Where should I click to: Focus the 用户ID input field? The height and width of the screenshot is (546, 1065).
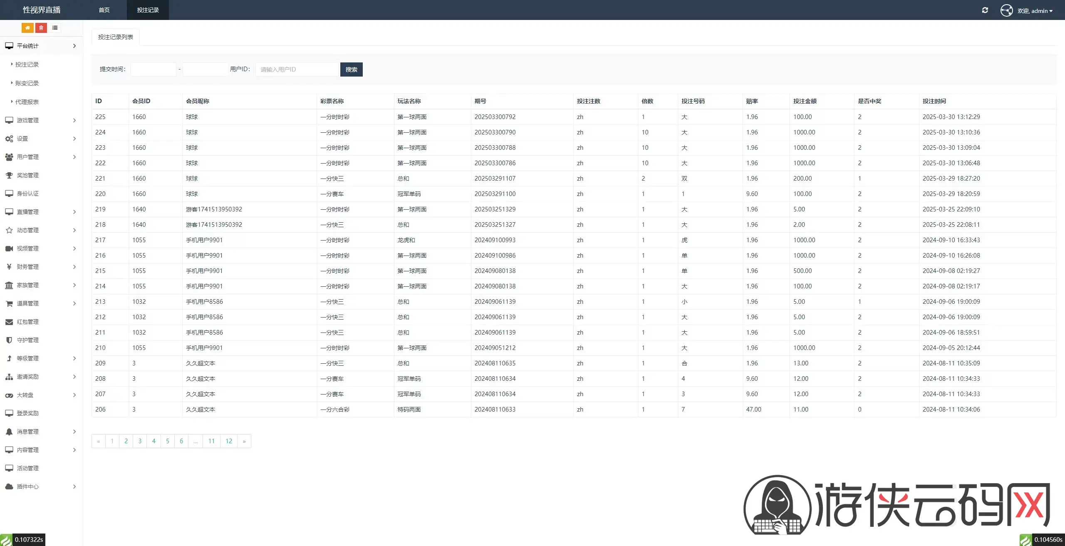tap(297, 69)
